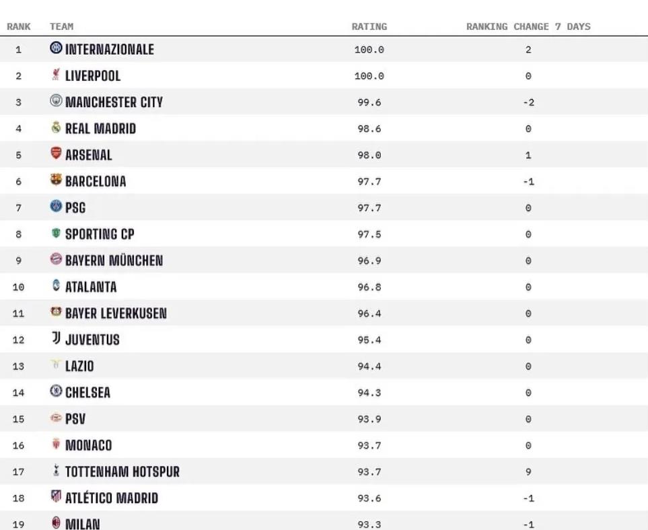Open the Tottenham Hotspur team name link
Viewport: 648px width, 530px height.
coord(122,471)
